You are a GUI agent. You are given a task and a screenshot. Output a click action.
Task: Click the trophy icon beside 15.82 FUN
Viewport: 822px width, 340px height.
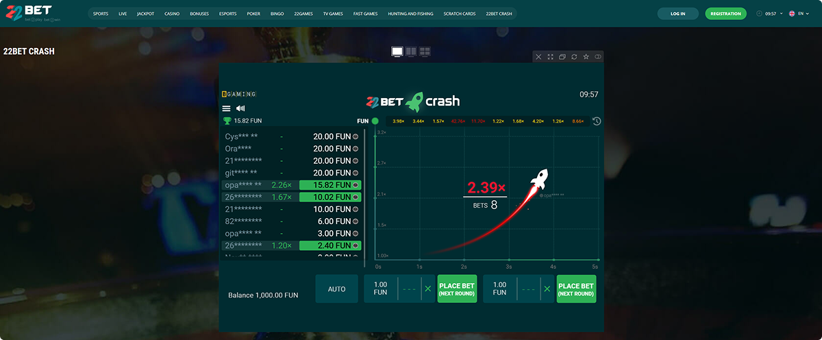click(227, 121)
